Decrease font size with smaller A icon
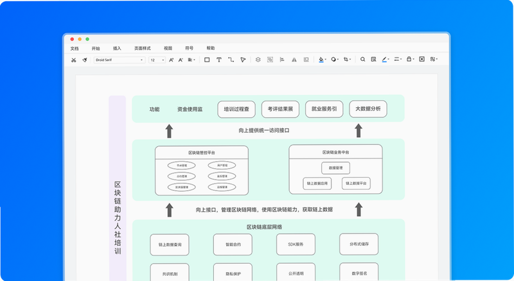The width and height of the screenshot is (514, 281). tap(181, 60)
